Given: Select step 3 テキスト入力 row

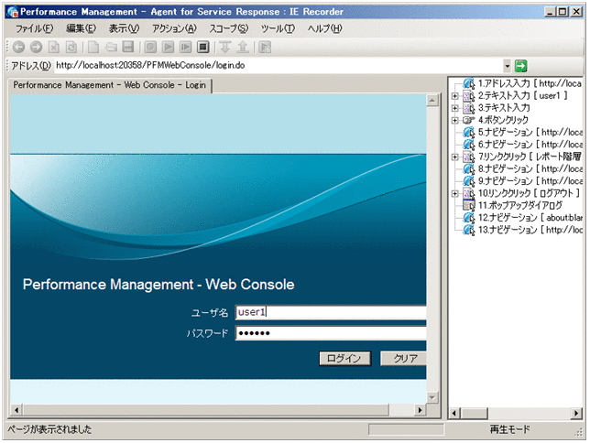Looking at the screenshot, I should (x=504, y=108).
